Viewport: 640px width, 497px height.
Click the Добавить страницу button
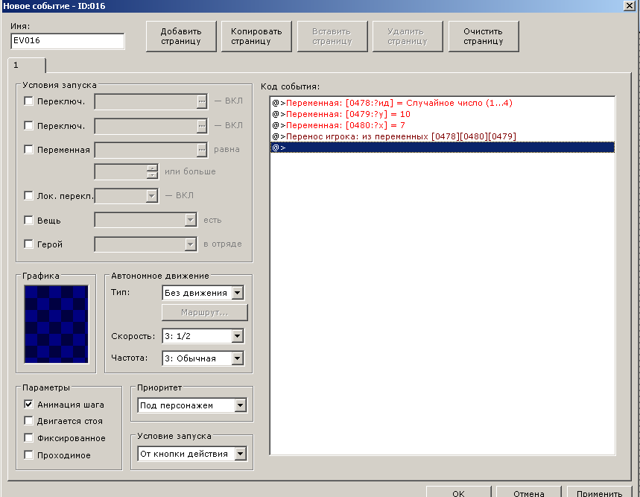coord(181,36)
